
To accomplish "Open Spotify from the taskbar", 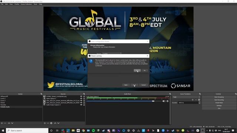I will point(93,130).
